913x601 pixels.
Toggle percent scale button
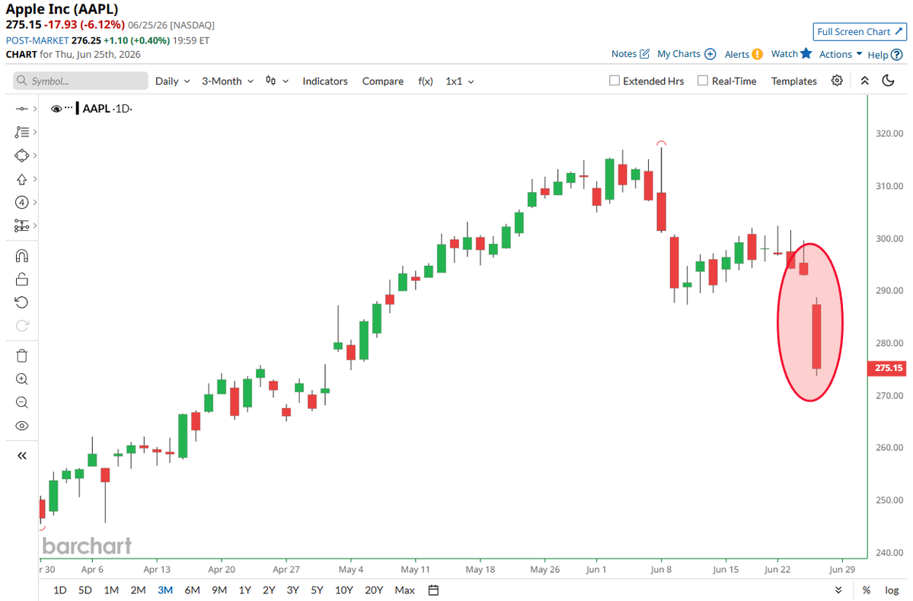[x=867, y=590]
